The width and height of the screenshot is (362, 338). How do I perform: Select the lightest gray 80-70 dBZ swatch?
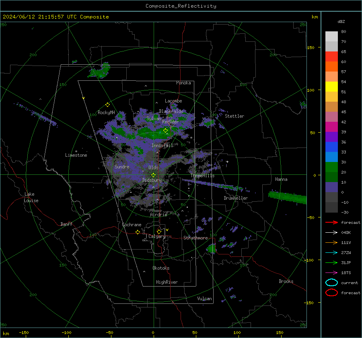(x=331, y=37)
